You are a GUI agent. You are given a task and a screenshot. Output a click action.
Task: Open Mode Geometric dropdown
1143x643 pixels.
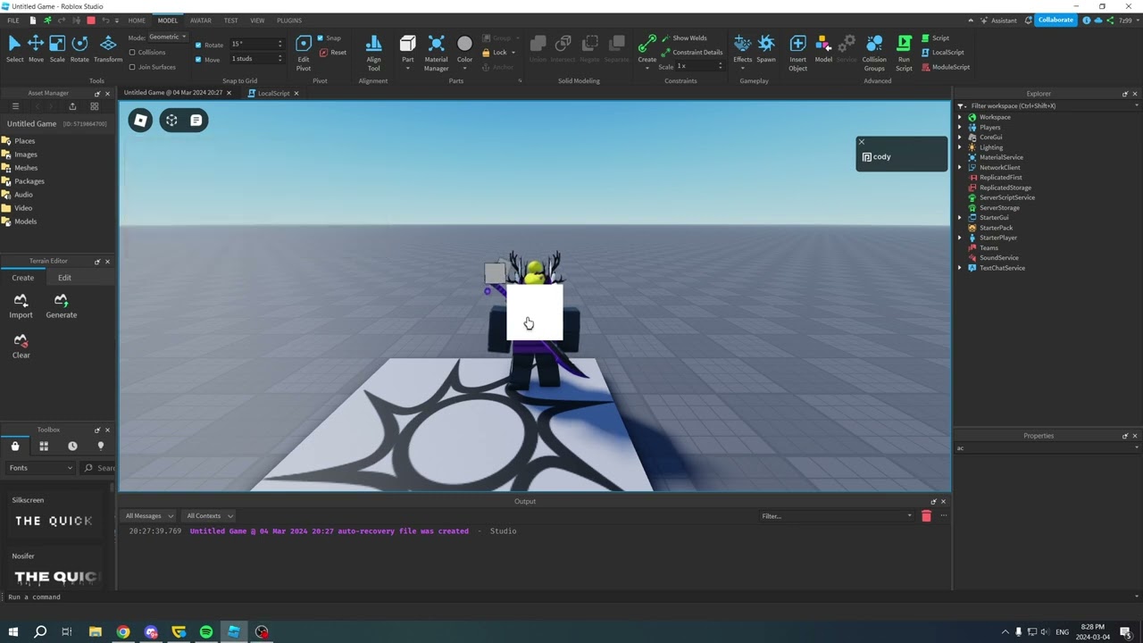pos(167,38)
